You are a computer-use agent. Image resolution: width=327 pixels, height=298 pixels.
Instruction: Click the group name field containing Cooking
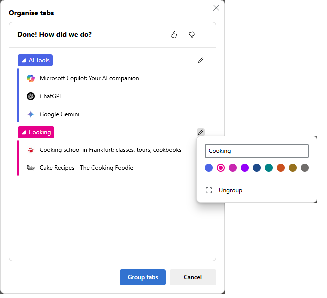[x=257, y=151]
